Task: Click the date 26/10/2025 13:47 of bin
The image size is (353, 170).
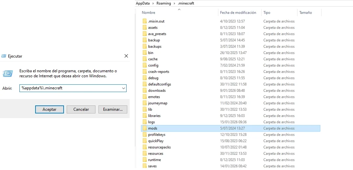Action: 233,53
